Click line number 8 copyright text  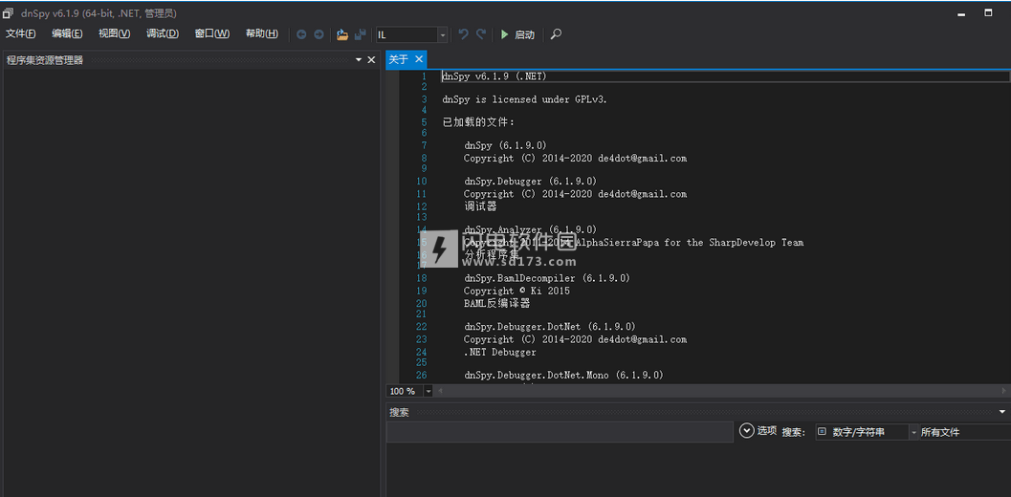[575, 158]
